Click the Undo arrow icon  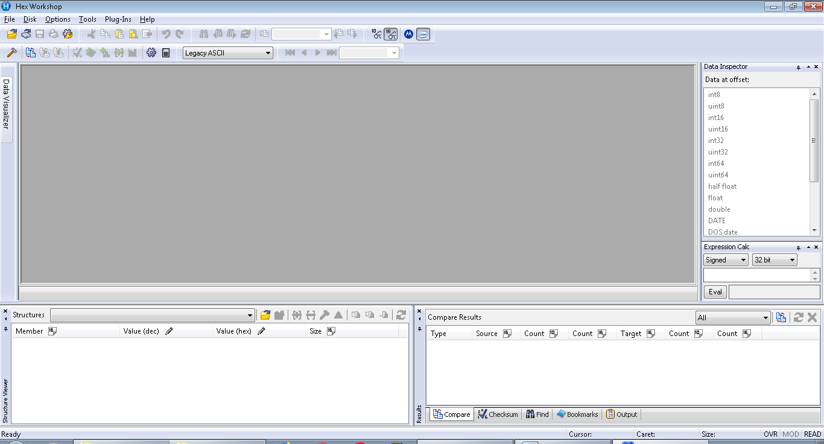pyautogui.click(x=166, y=34)
